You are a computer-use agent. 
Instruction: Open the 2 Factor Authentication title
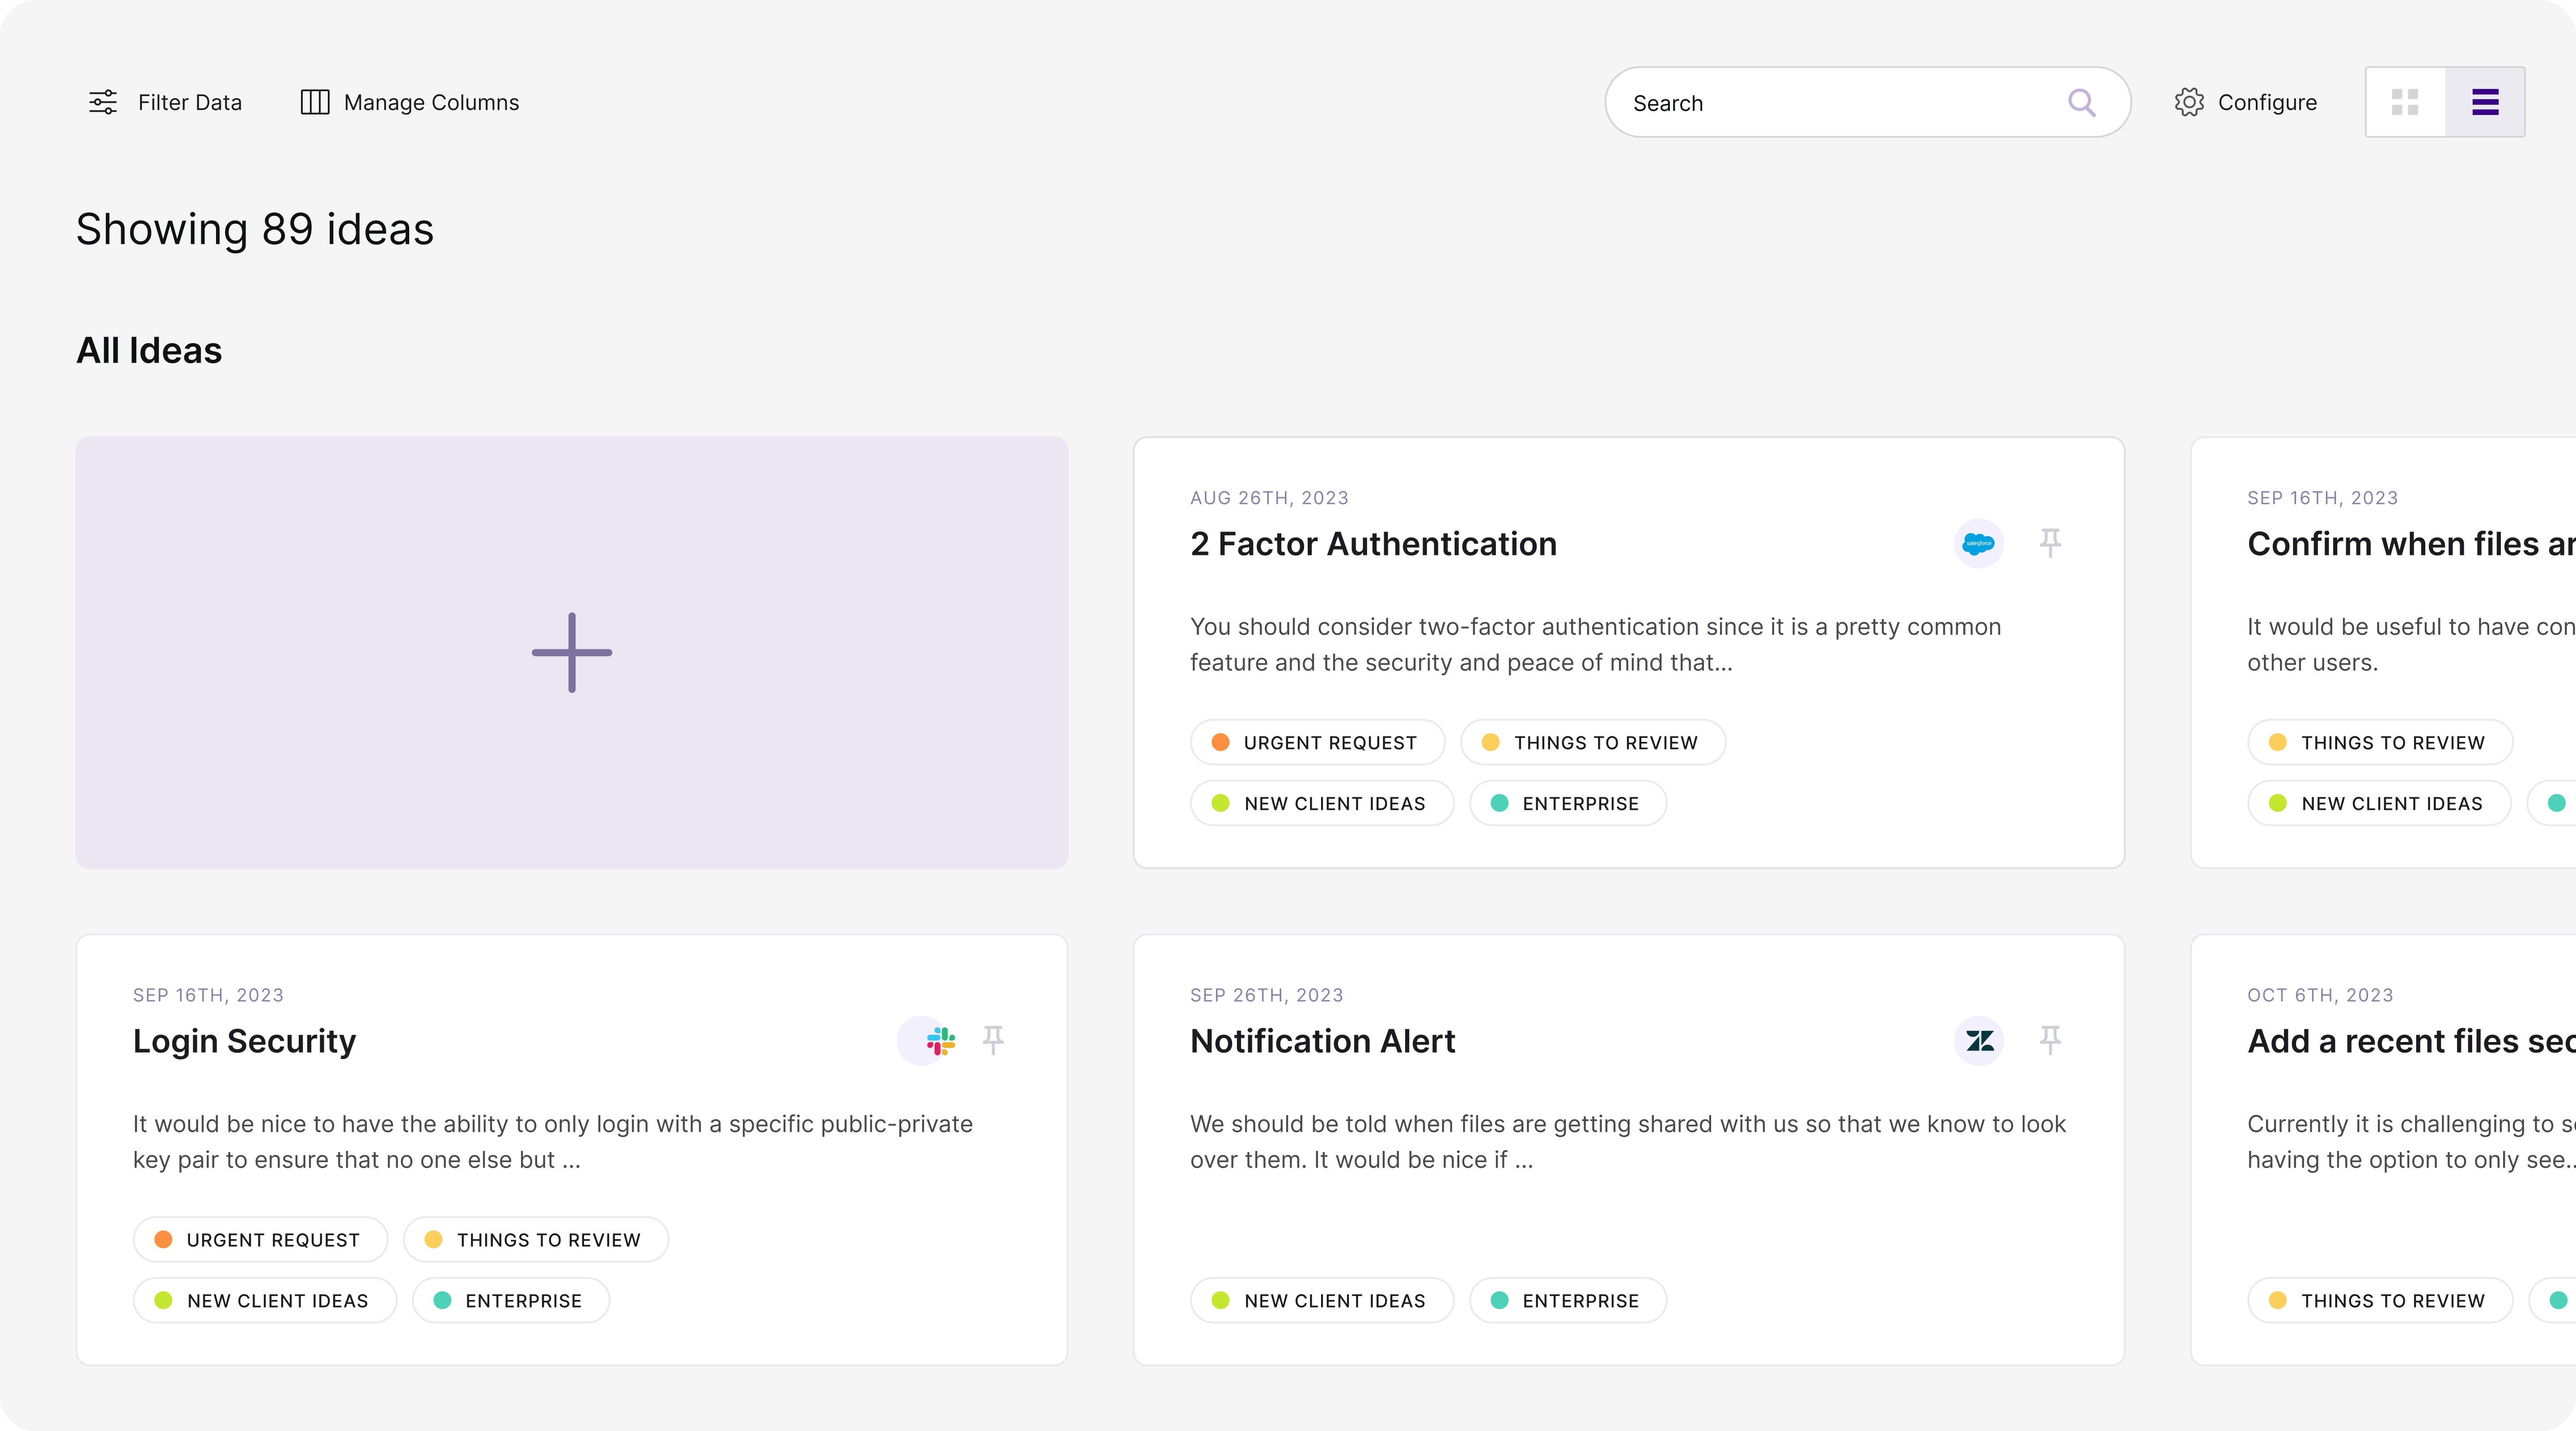pyautogui.click(x=1373, y=544)
